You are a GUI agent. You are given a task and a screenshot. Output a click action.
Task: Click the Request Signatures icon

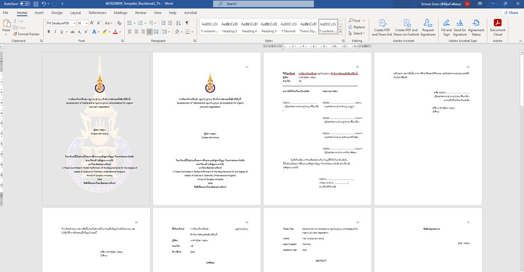(428, 28)
